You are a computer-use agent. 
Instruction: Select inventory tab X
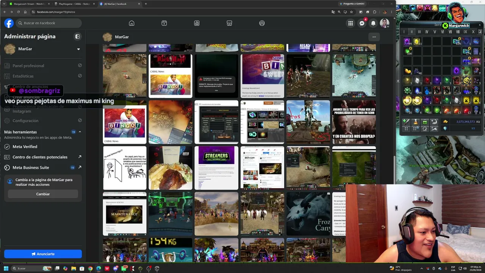tap(473, 32)
